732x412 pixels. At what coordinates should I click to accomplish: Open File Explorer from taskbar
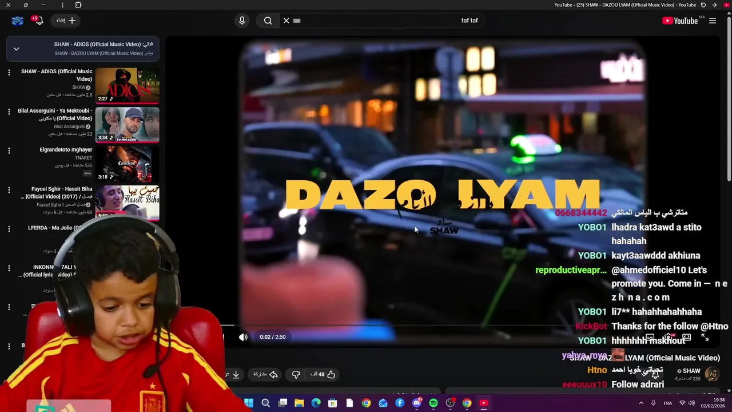(299, 403)
